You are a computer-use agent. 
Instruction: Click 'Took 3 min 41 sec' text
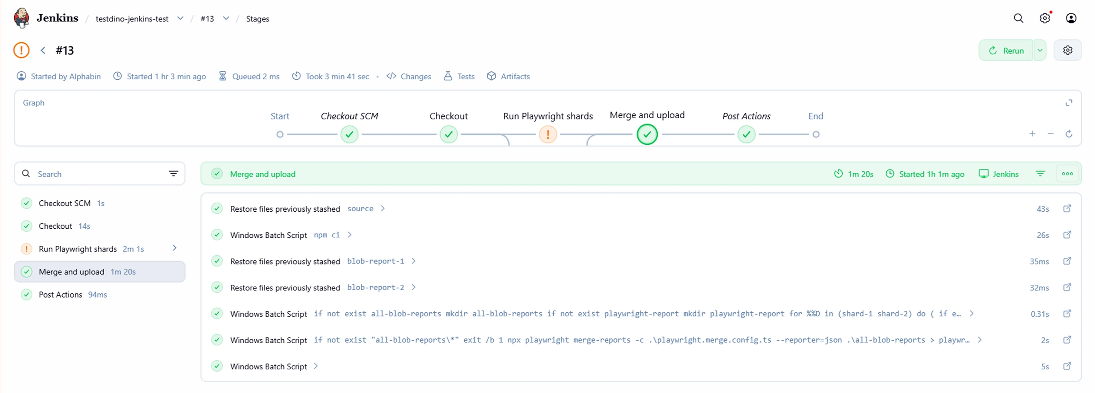(x=337, y=76)
